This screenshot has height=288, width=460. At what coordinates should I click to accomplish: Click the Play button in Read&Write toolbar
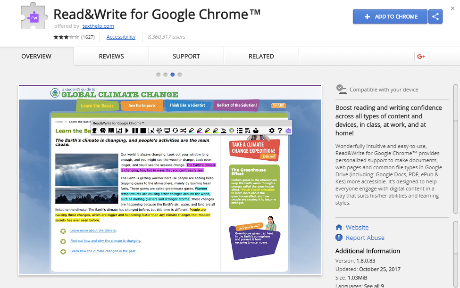(x=127, y=131)
